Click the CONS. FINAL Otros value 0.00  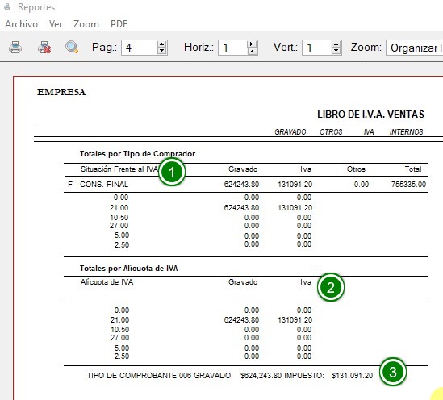point(362,185)
